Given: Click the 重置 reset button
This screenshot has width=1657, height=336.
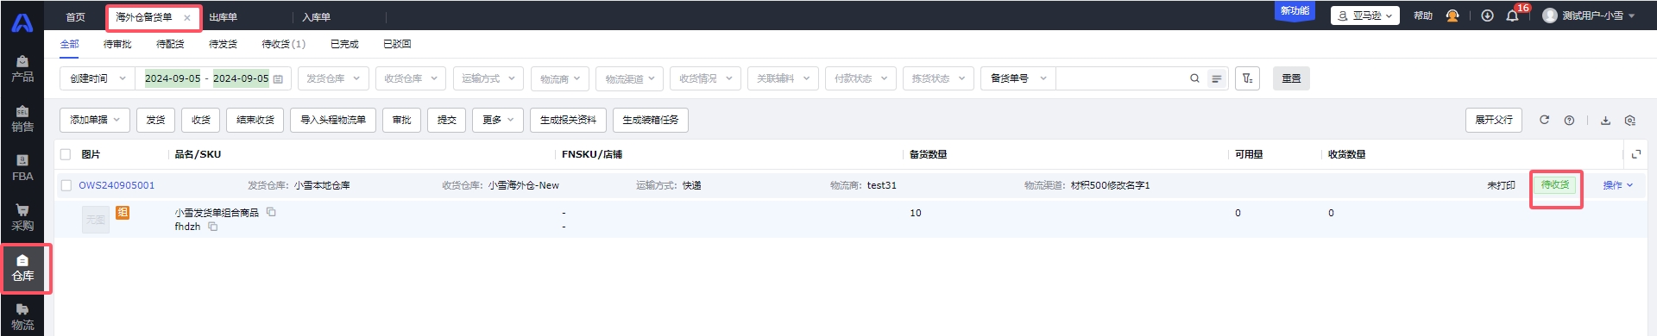Looking at the screenshot, I should click(x=1291, y=78).
